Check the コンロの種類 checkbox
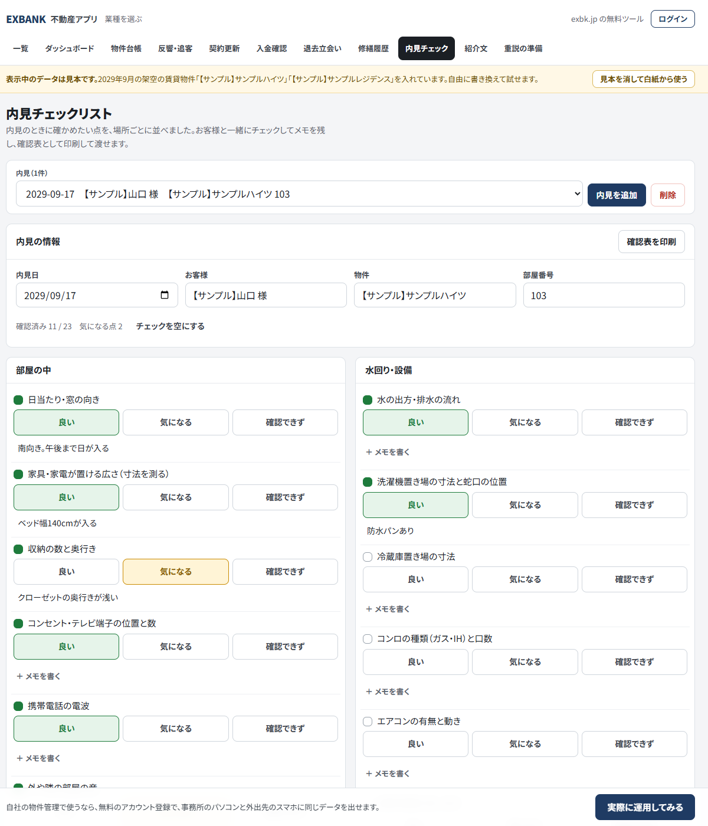The width and height of the screenshot is (708, 826). point(368,639)
